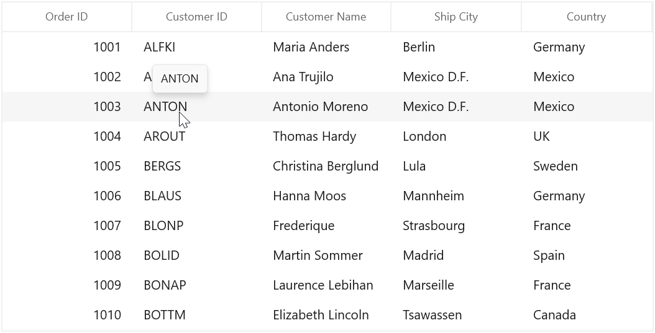Sort by the Country column header
Viewport: 655px width, 333px height.
[x=587, y=17]
